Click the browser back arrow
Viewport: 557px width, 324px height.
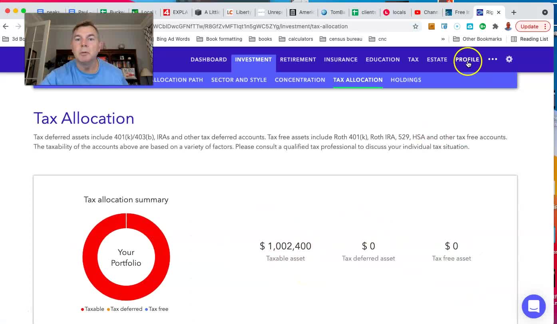(6, 26)
